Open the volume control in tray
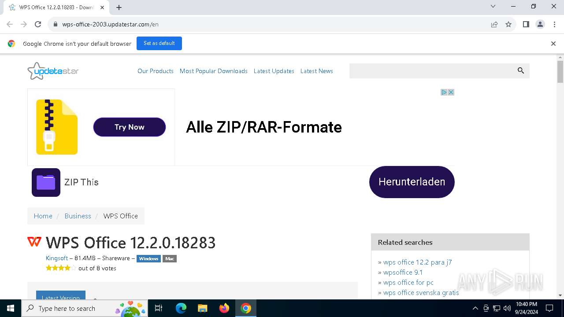 [507, 308]
